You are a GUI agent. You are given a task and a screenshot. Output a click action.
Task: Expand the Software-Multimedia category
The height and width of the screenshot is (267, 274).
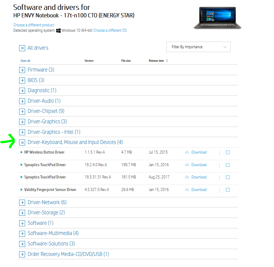(22, 233)
